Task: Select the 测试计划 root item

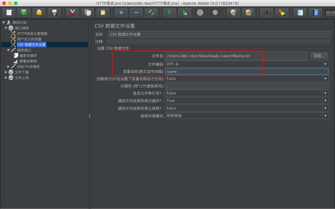Action: tap(19, 22)
